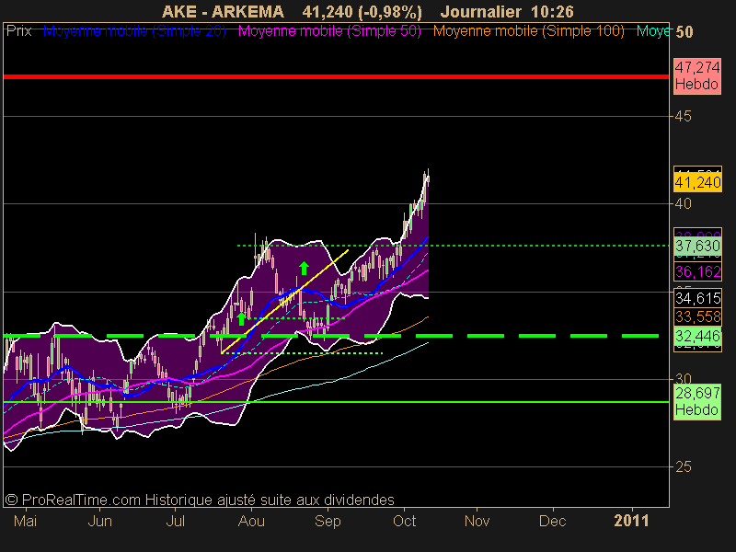Click the 37,630 dotted level label

(697, 246)
